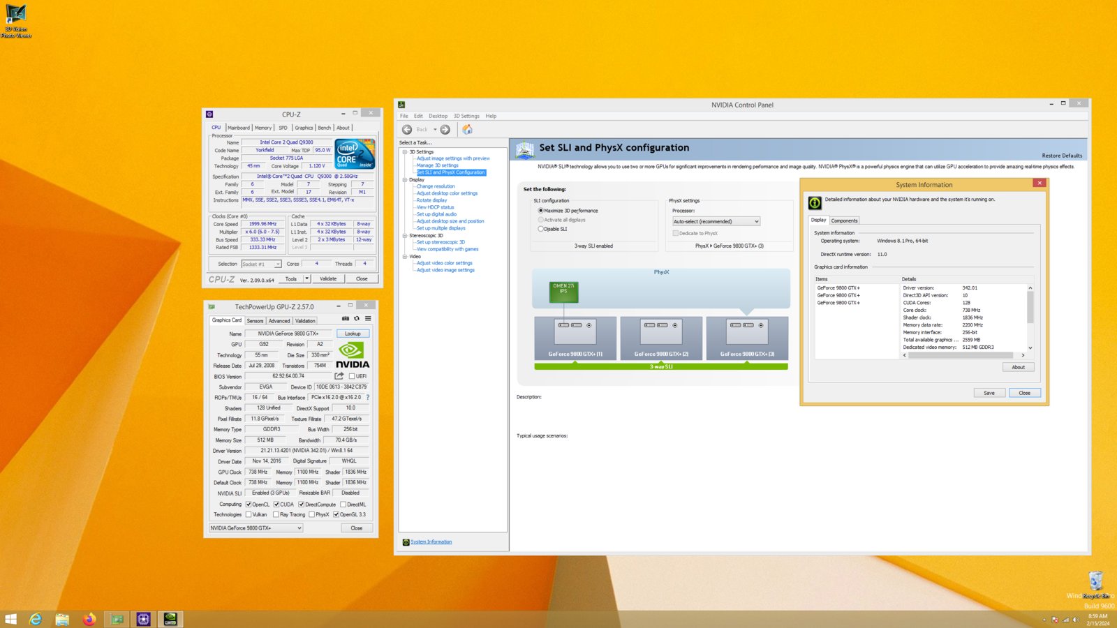This screenshot has width=1117, height=628.
Task: Click the Intel Core 2 Quad logo in CPU-Z
Action: (355, 154)
